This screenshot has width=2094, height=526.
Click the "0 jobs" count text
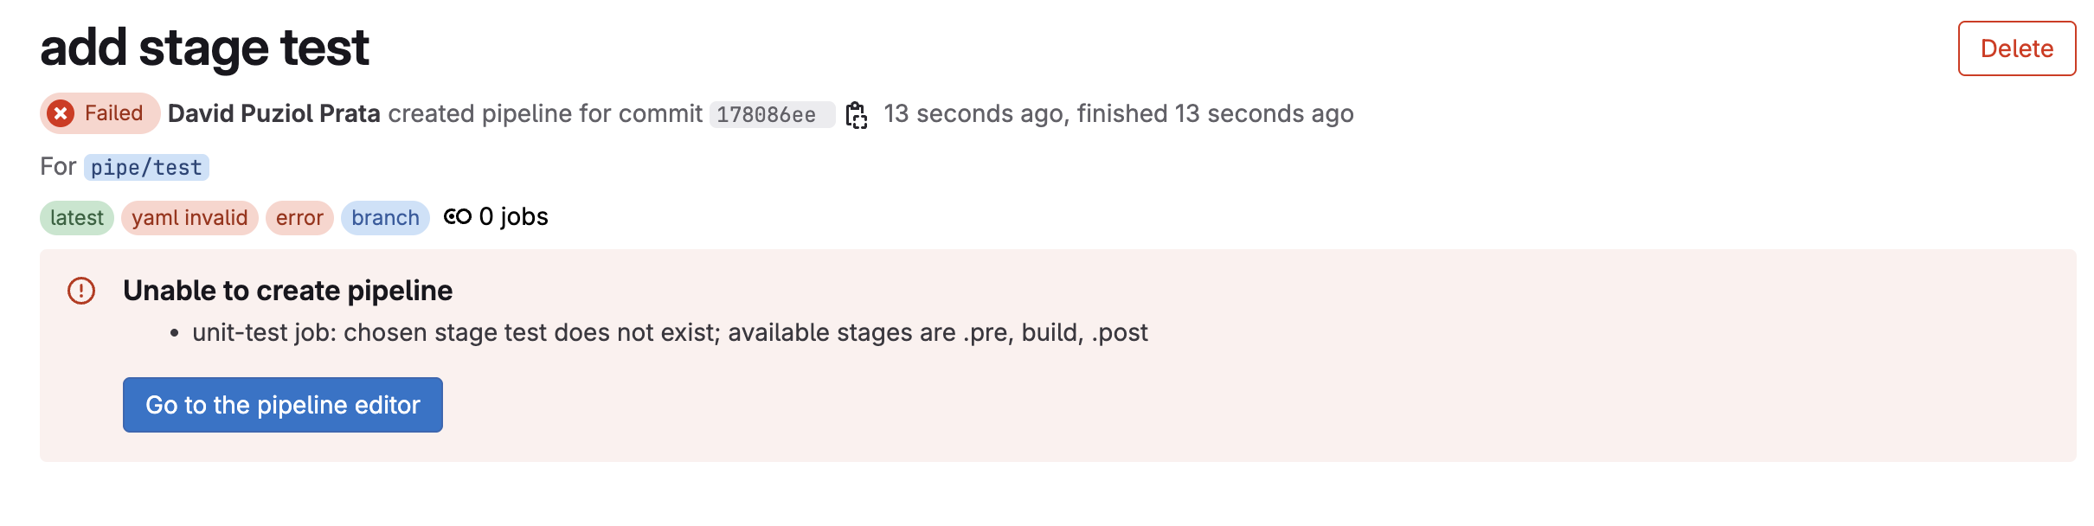pos(513,216)
